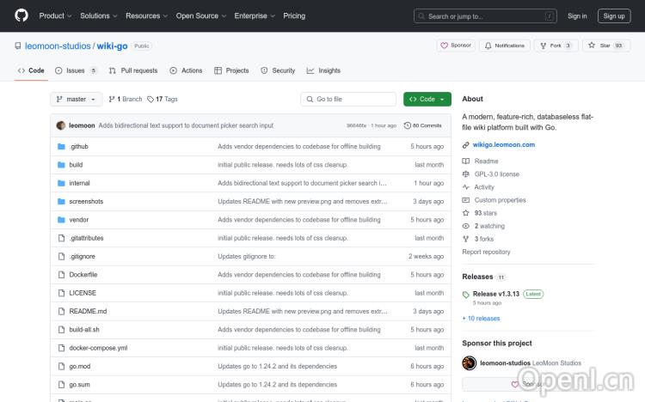Expand the Product menu dropdown

point(55,15)
